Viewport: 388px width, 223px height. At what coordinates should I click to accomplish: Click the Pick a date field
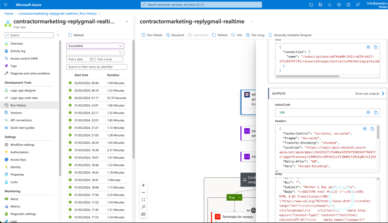tap(80, 60)
